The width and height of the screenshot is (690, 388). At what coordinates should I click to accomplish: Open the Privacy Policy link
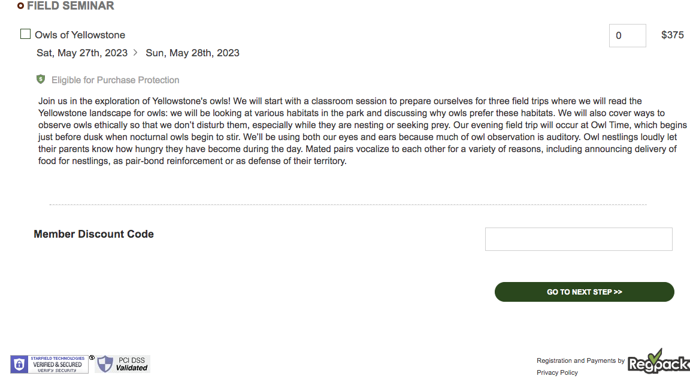pos(557,372)
